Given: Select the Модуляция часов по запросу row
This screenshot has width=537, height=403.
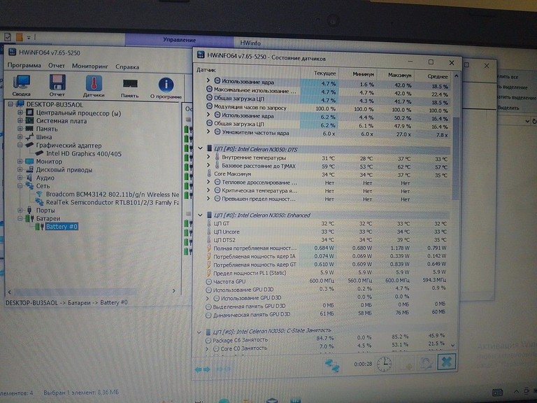Looking at the screenshot, I should point(327,108).
